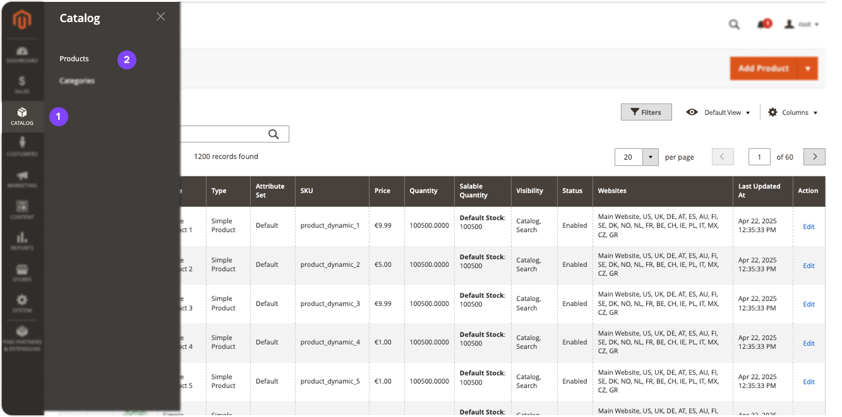The width and height of the screenshot is (842, 417).
Task: Open Find Partners & Extensions
Action: pos(22,339)
